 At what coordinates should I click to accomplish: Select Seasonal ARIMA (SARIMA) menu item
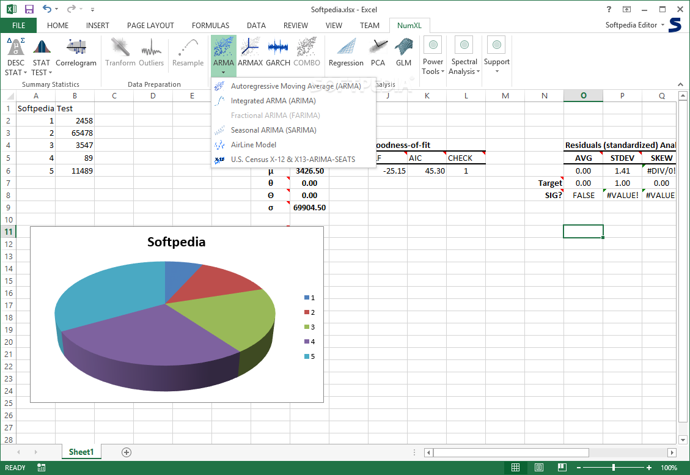pyautogui.click(x=293, y=130)
